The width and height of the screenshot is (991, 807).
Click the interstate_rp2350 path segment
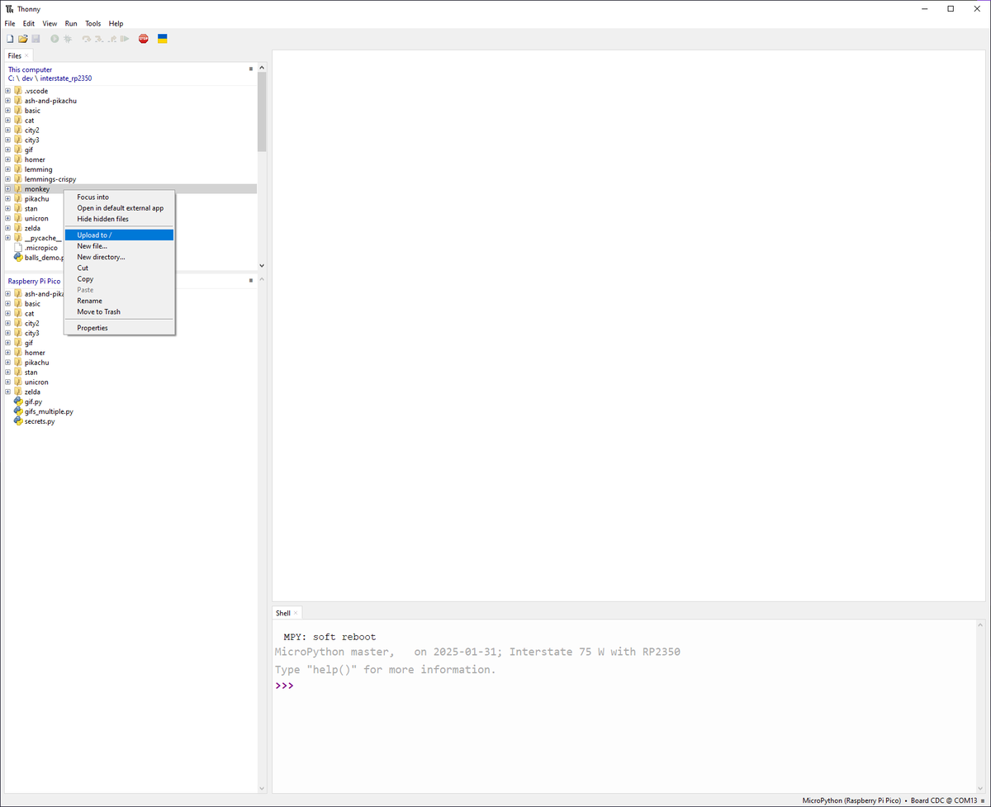[x=66, y=78]
